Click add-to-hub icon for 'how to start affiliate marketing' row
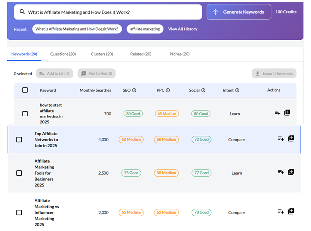This screenshot has width=311, height=231. point(287,113)
